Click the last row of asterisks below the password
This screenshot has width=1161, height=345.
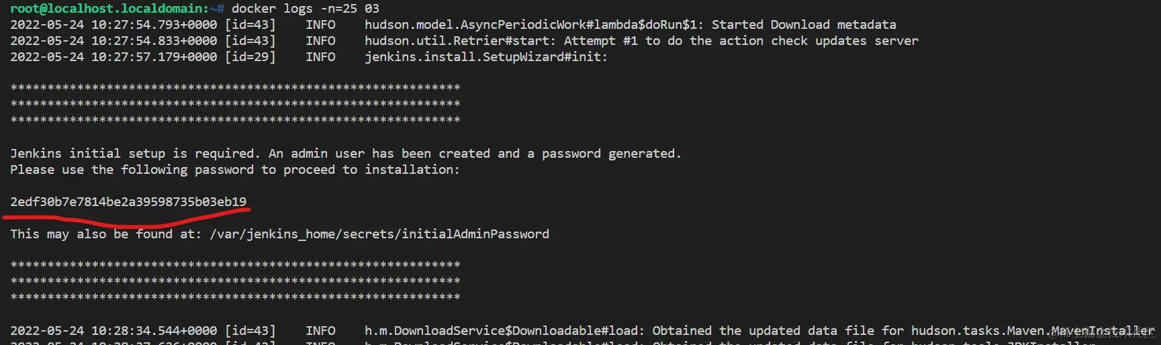click(235, 297)
